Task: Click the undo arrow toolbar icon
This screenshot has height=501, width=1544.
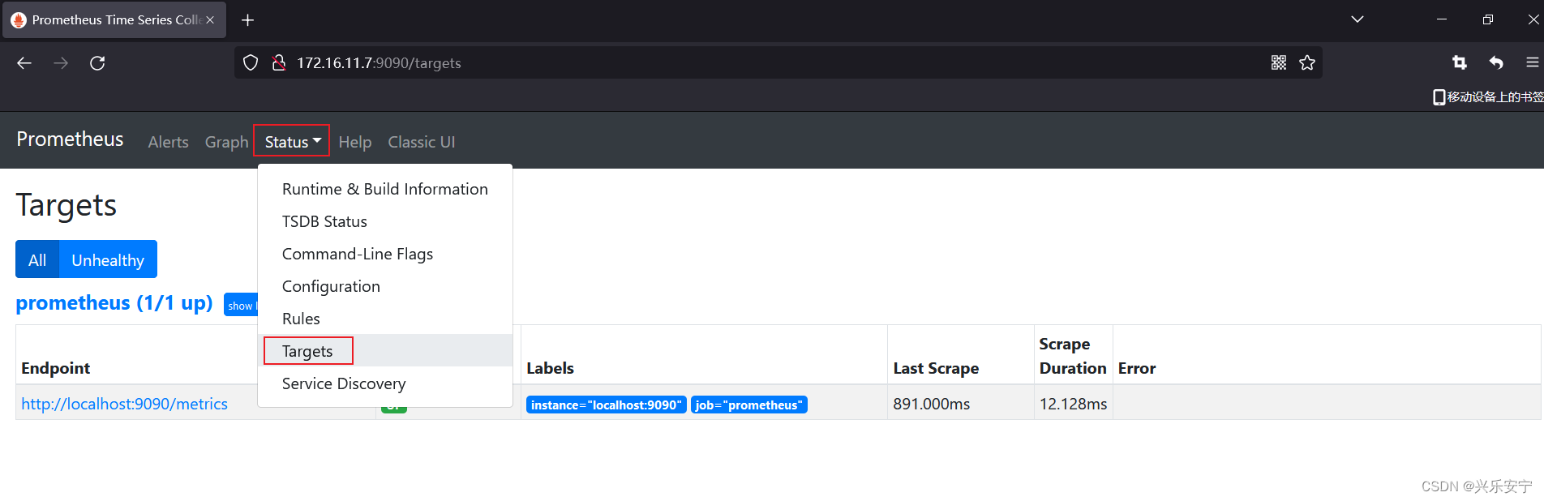Action: (1496, 62)
